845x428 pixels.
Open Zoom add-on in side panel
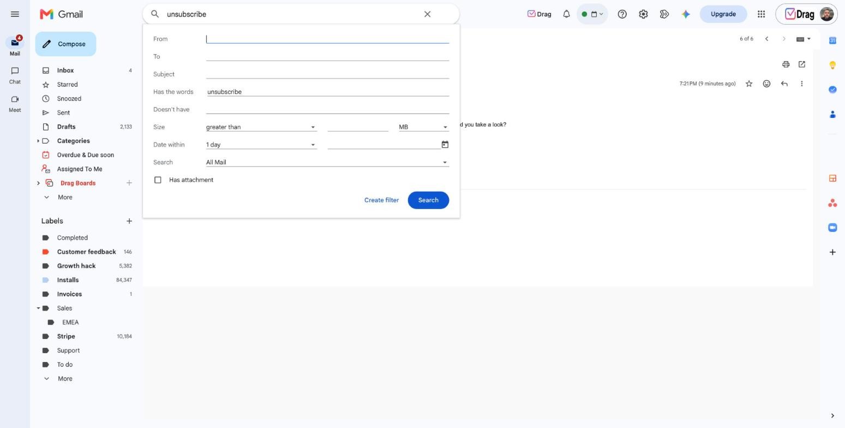[832, 228]
